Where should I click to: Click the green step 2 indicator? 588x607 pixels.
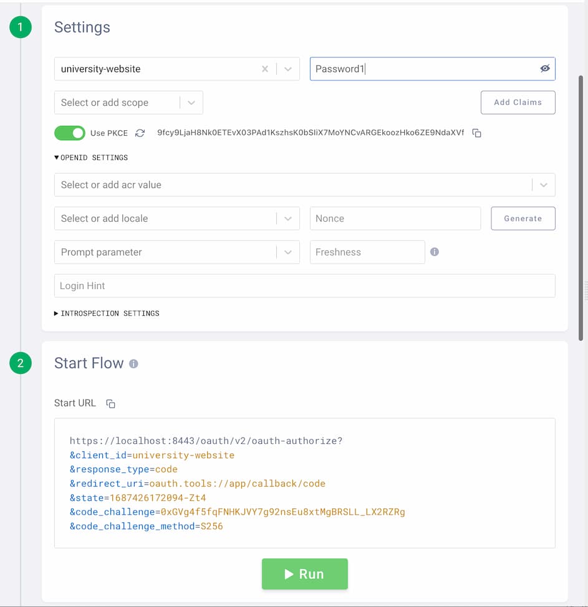[21, 363]
